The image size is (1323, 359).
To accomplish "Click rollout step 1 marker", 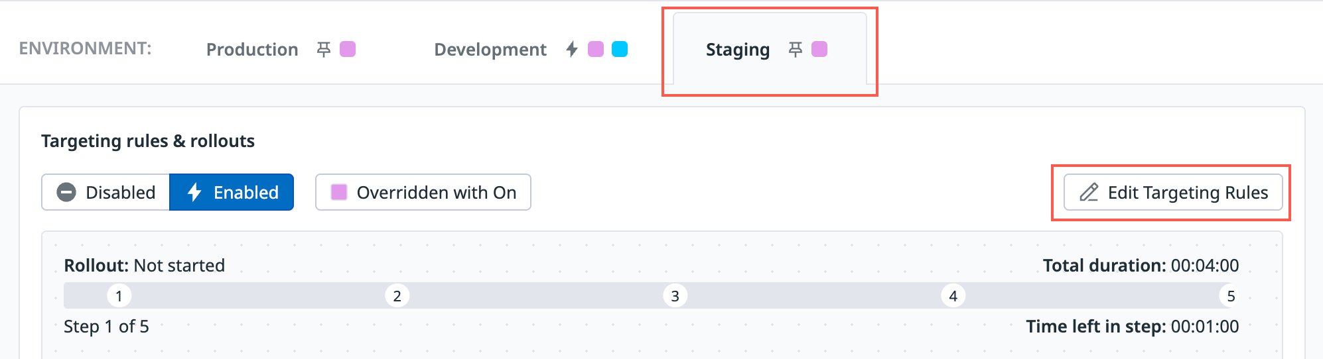I will 119,296.
